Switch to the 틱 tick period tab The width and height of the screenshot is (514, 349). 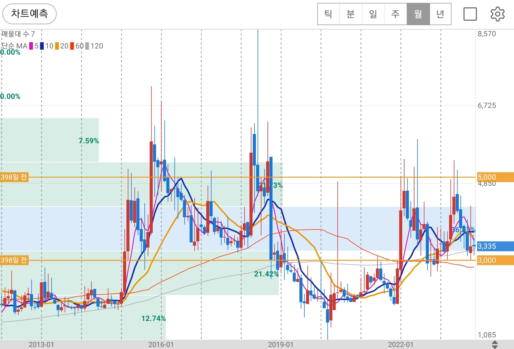click(x=328, y=14)
